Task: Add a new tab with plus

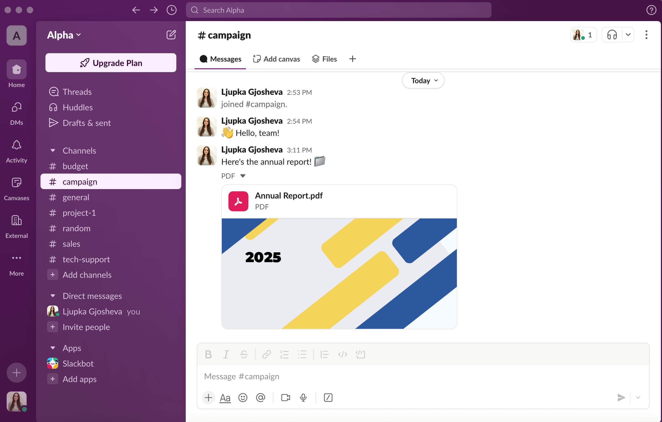Action: coord(352,59)
